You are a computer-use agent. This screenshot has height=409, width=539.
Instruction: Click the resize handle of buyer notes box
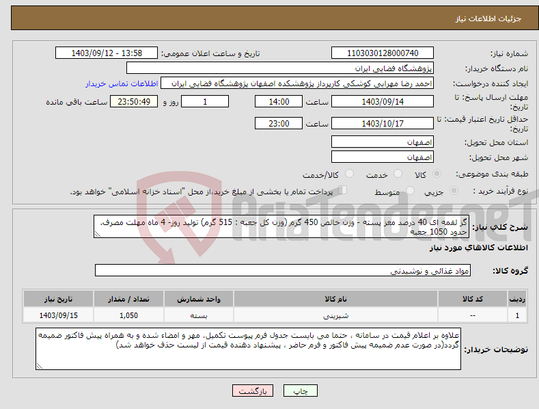coord(40,366)
